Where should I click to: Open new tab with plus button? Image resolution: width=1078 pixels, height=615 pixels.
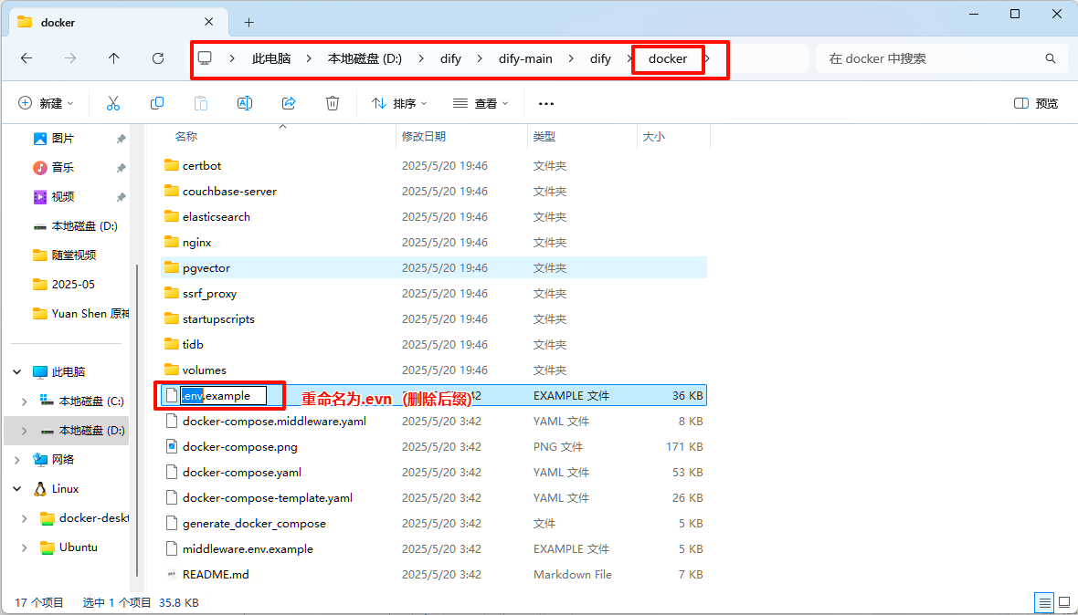tap(248, 23)
